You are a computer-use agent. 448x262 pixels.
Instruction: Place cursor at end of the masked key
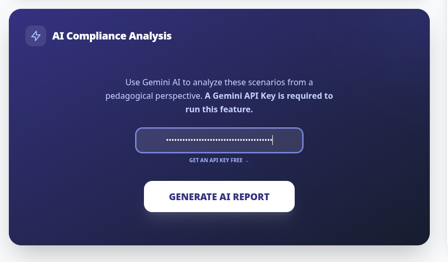273,140
